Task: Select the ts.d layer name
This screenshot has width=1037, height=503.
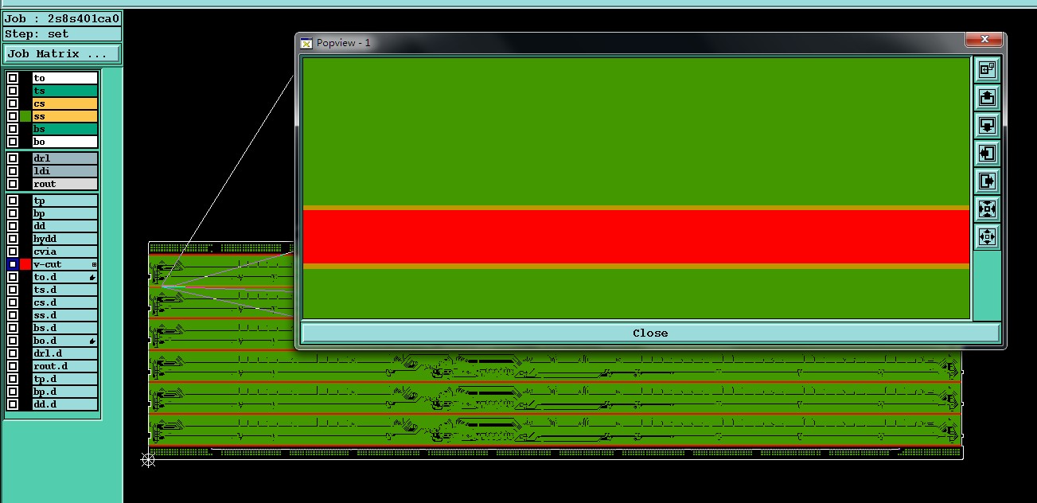Action: 65,290
